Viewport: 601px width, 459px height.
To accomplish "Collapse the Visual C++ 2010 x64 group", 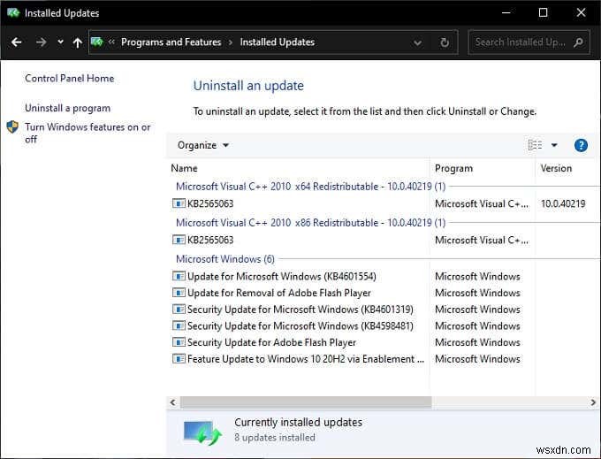I will pyautogui.click(x=310, y=187).
